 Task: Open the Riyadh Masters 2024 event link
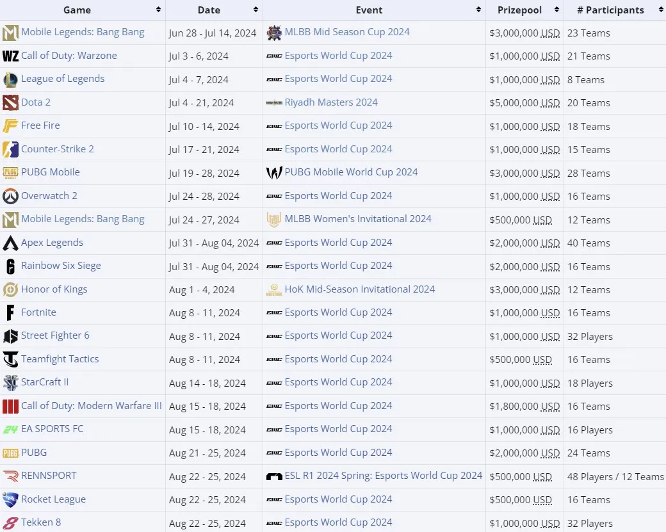[331, 102]
